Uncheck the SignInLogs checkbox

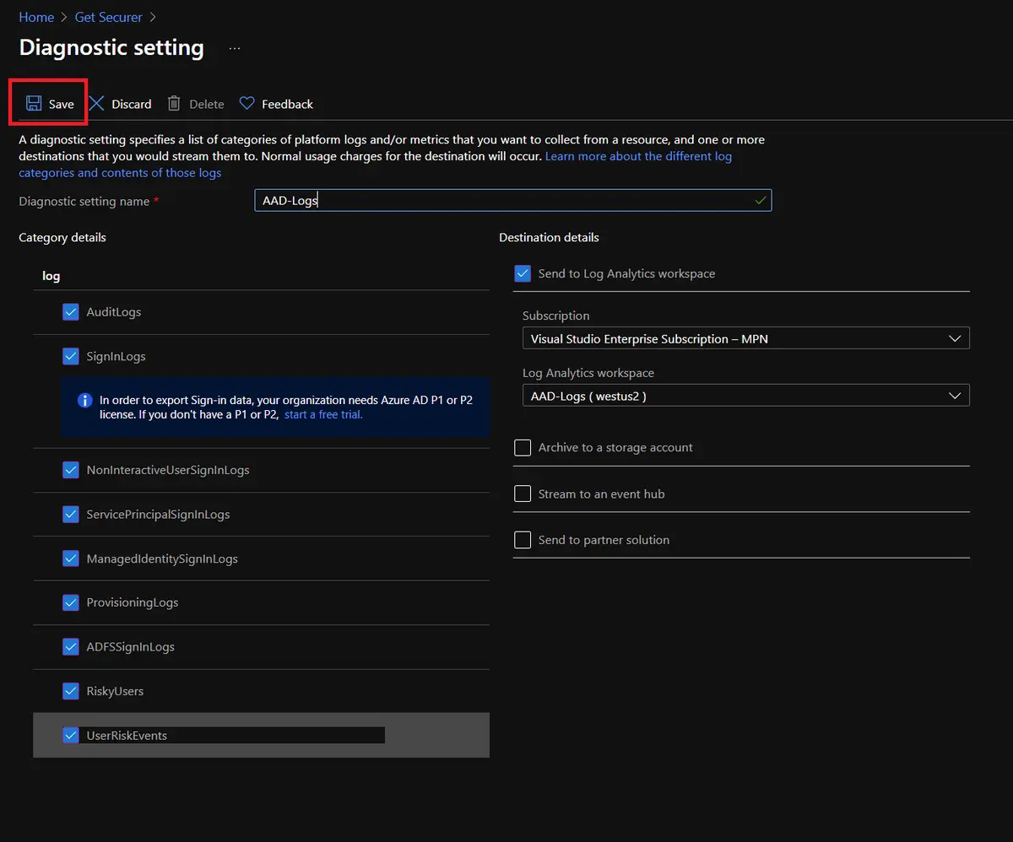71,357
